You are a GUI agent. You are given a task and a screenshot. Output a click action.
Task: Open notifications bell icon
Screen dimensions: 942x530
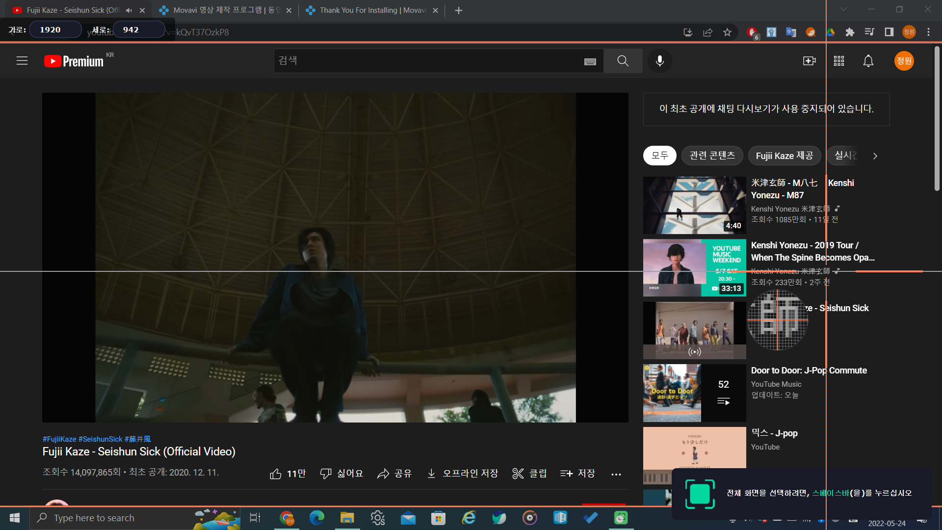(868, 61)
